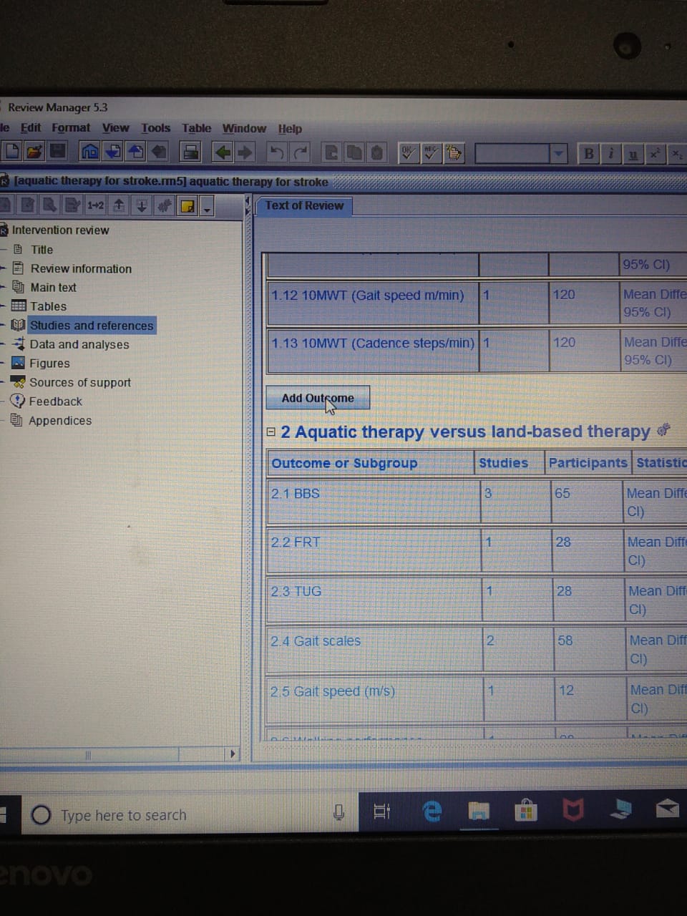The height and width of the screenshot is (916, 687).
Task: Click the Add Outcome button
Action: pyautogui.click(x=318, y=398)
